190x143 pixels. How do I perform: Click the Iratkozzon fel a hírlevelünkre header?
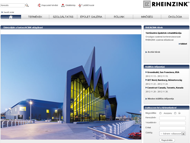166,108
